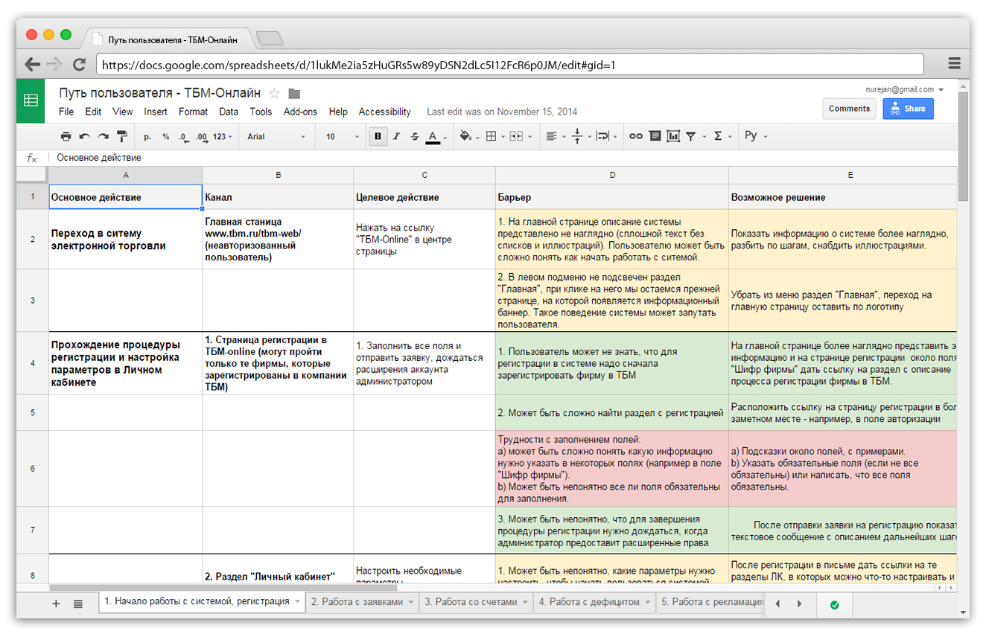
Task: Increase decimal places button
Action: (201, 137)
